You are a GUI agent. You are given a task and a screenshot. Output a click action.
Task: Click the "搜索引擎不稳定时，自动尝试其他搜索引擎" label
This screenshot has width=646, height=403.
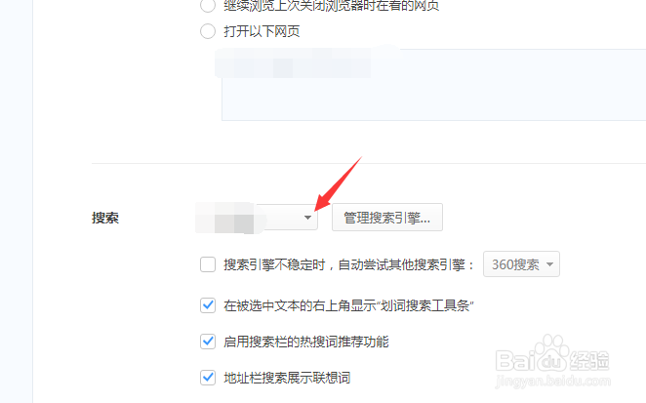[349, 264]
